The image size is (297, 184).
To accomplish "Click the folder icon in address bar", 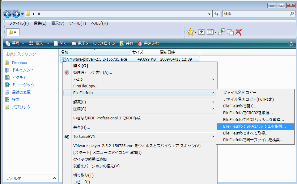I will pyautogui.click(x=28, y=14).
